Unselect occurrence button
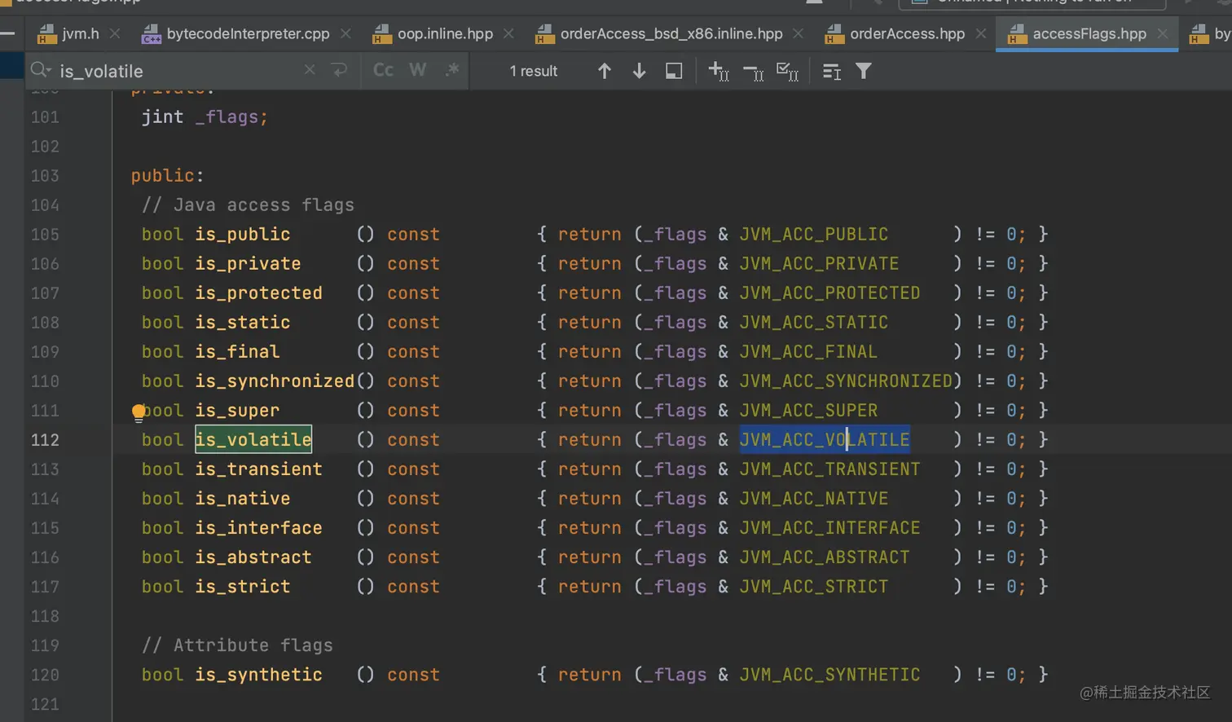Image resolution: width=1232 pixels, height=722 pixels. [753, 72]
